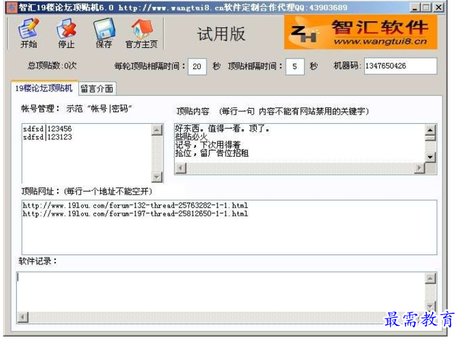Click the 试用版 trial version label
460x339 pixels.
coord(221,34)
